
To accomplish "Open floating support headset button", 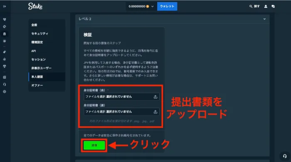I will [285, 156].
